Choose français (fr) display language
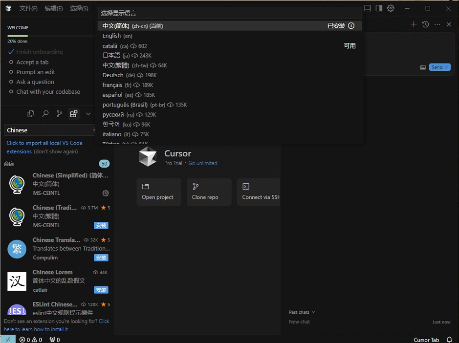This screenshot has width=459, height=343. (x=230, y=85)
